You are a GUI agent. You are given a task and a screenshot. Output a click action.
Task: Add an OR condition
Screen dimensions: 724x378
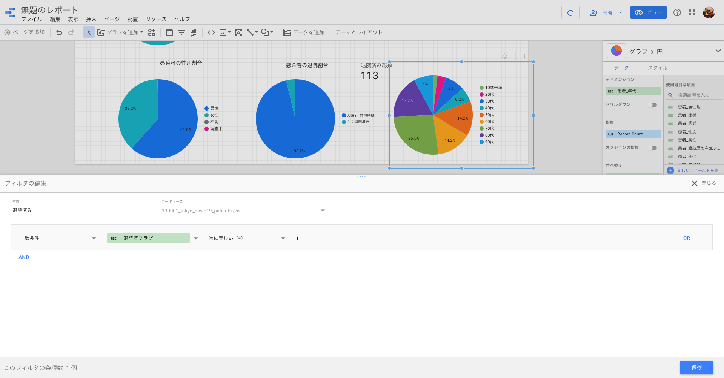pyautogui.click(x=687, y=238)
